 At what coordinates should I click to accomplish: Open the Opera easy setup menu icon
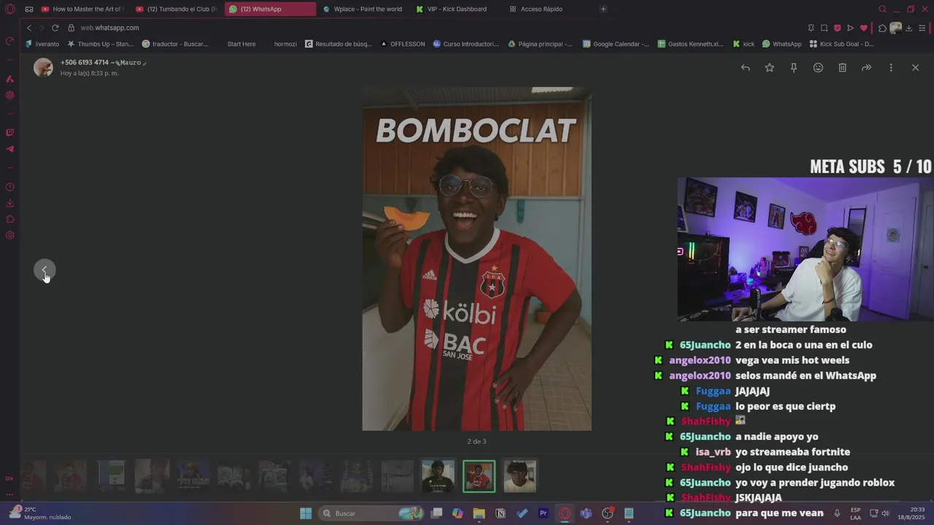[922, 28]
